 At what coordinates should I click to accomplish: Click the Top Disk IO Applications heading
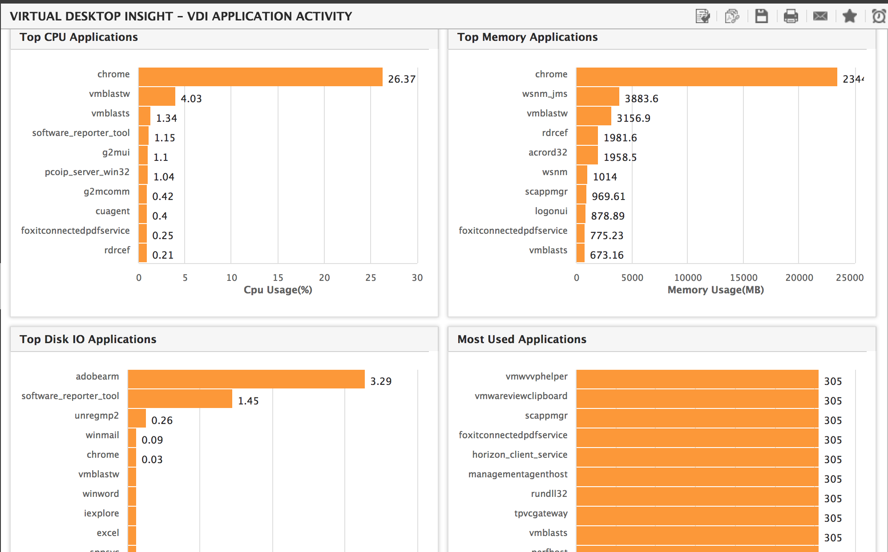pos(88,340)
